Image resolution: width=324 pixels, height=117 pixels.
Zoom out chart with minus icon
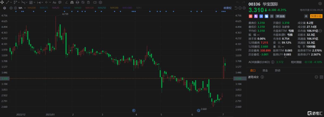[x=240, y=8]
